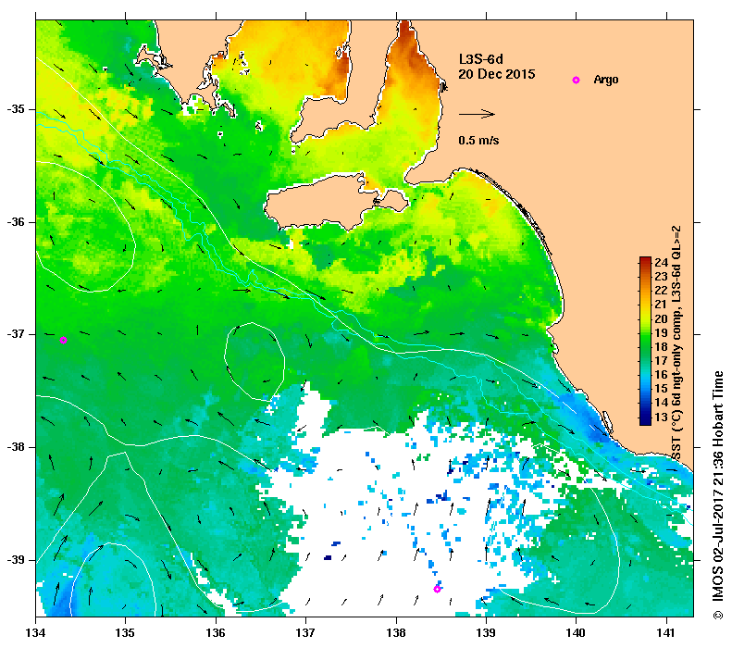732x648 pixels.
Task: Click the latitude label '-37'
Action: (16, 334)
